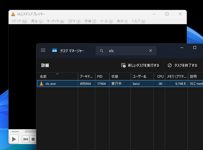Maximize the VLC media player window

(167, 14)
